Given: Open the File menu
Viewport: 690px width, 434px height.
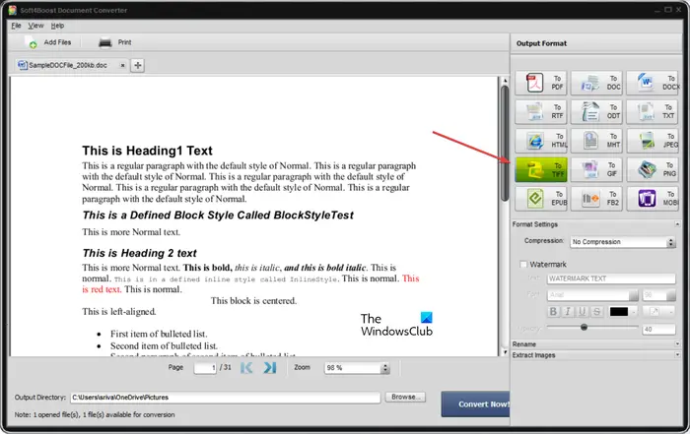Looking at the screenshot, I should 17,26.
